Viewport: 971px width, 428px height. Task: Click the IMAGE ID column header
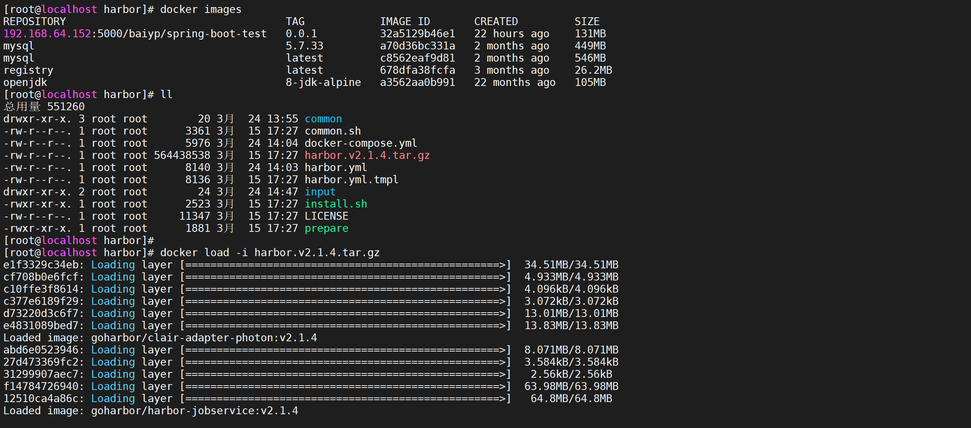405,22
